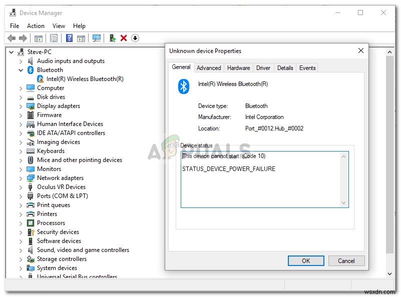
Task: Switch to the Advanced tab
Action: tap(209, 68)
